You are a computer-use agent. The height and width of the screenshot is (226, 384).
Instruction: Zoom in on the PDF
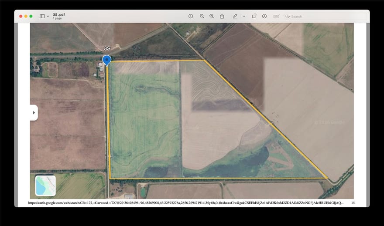(x=212, y=16)
